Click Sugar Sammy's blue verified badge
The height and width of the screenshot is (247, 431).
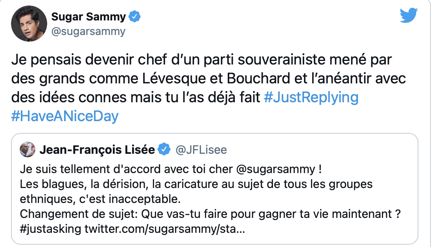coord(135,17)
